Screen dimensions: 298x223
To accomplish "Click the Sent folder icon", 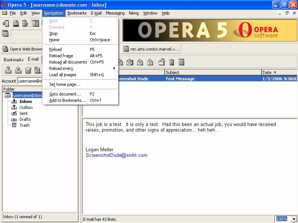I will pos(14,113).
